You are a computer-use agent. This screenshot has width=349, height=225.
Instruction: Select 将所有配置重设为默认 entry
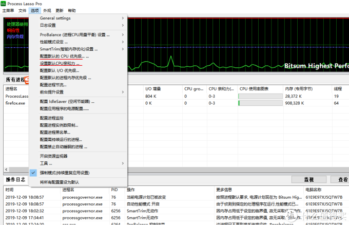coord(78,182)
